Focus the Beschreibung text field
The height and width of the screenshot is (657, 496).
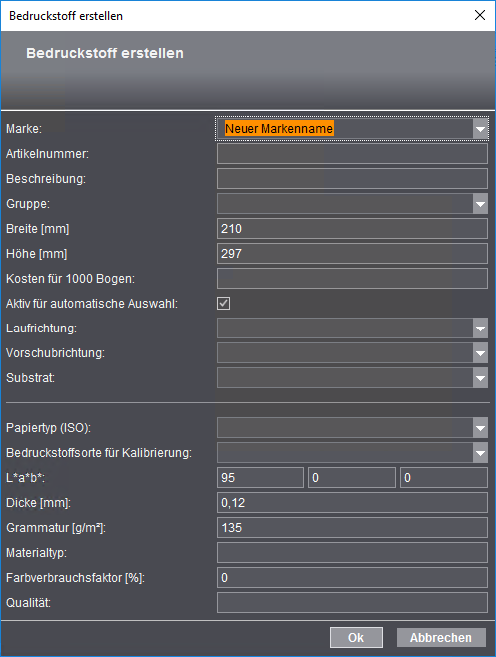coord(352,179)
